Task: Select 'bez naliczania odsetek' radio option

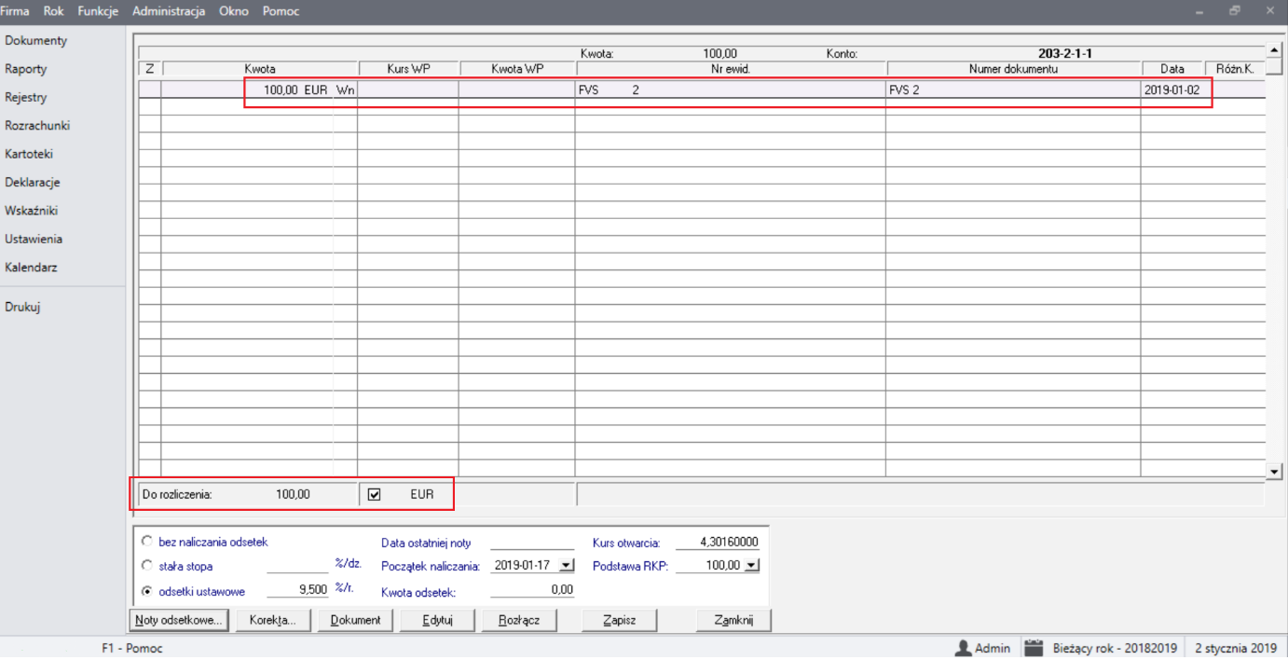Action: 146,542
